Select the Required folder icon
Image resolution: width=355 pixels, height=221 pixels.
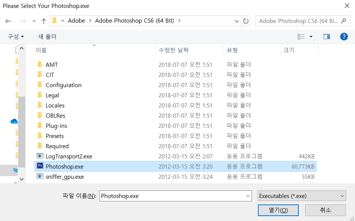(40, 146)
